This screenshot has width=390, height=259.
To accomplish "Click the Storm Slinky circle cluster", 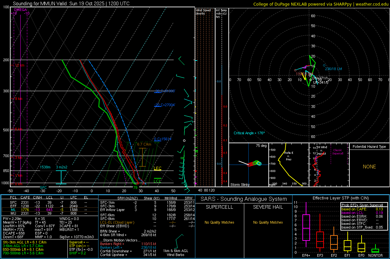I will click(254, 163).
